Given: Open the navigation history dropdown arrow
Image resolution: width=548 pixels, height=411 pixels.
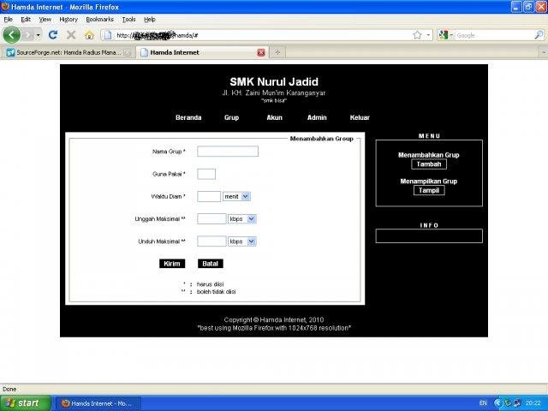Looking at the screenshot, I should tap(39, 35).
